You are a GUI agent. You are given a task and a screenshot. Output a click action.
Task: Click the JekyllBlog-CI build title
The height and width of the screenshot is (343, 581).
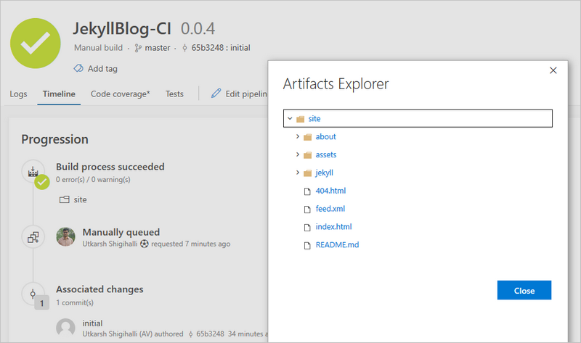(122, 28)
